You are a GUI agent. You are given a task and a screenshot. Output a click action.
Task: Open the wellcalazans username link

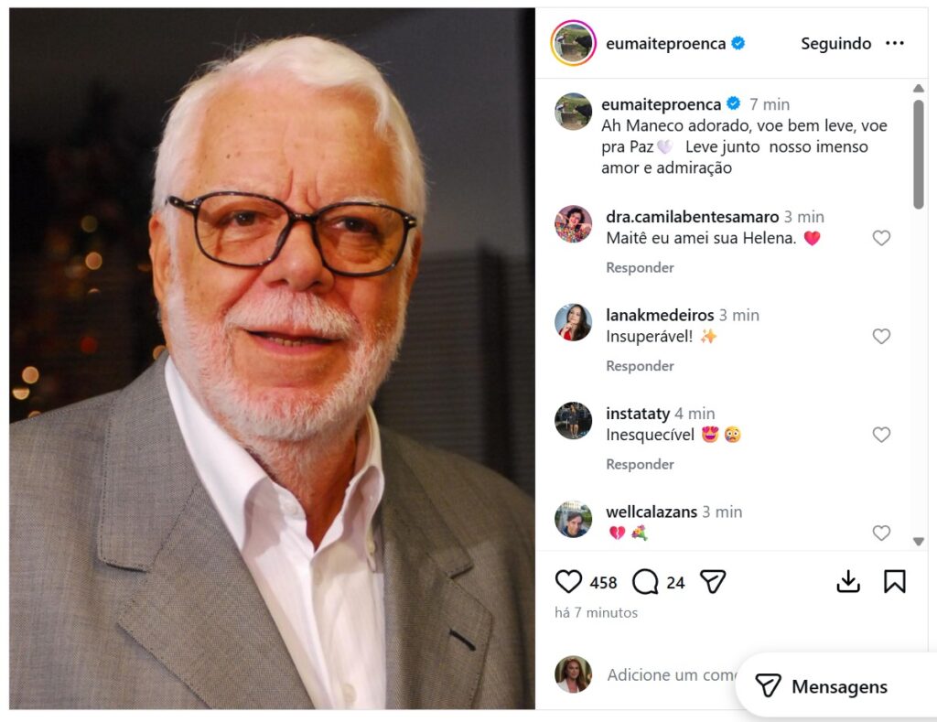coord(652,512)
